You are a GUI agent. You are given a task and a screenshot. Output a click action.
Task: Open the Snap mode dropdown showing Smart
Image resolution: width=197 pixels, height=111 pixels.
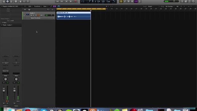pos(154,6)
